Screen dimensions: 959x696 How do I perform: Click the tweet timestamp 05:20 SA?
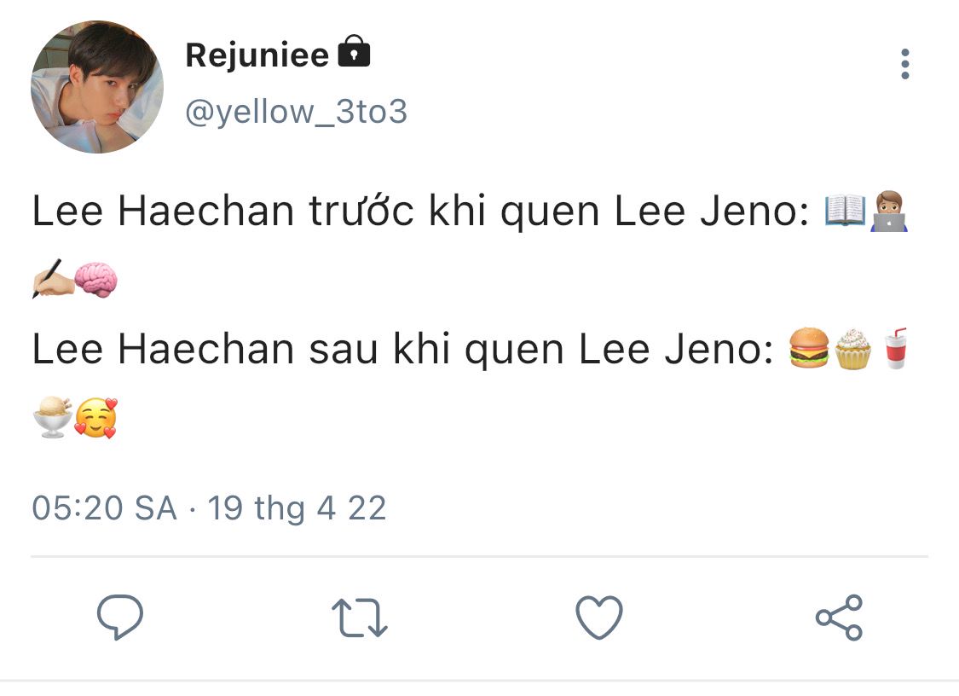click(x=104, y=508)
